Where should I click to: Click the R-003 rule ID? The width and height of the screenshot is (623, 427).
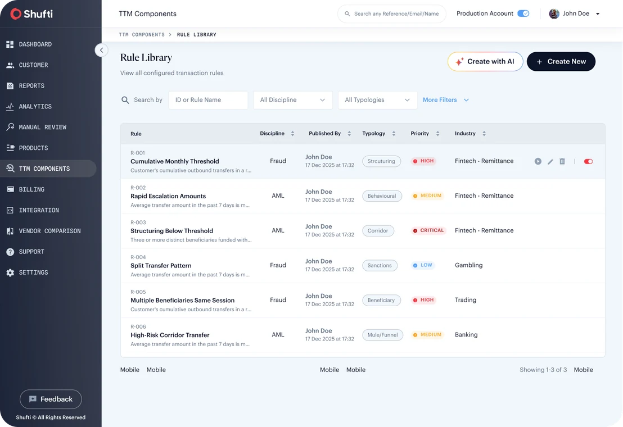(138, 222)
